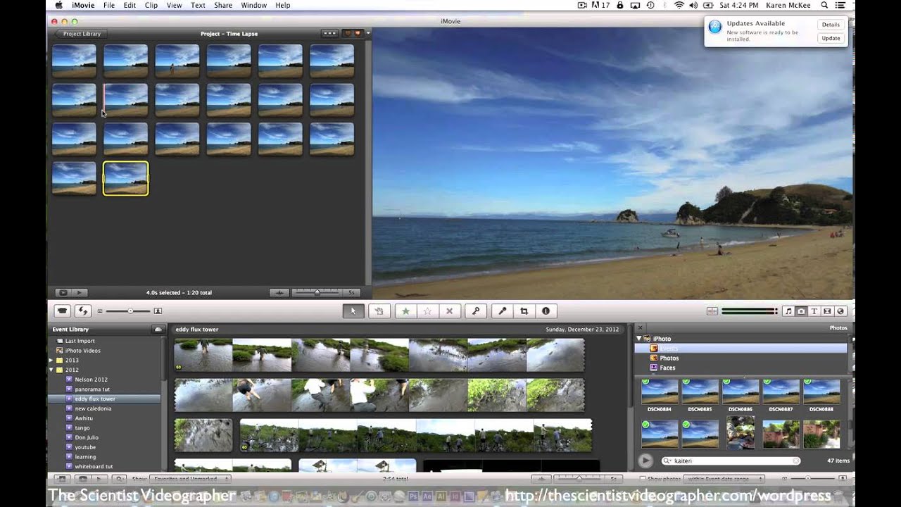
Task: Play the project full screen
Action: 63,292
